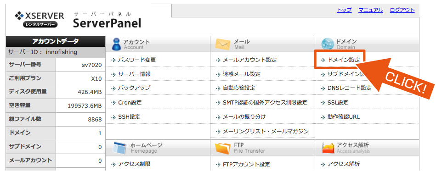The image size is (436, 171).
Task: Click the XSERVER logo
Action: [x=39, y=20]
